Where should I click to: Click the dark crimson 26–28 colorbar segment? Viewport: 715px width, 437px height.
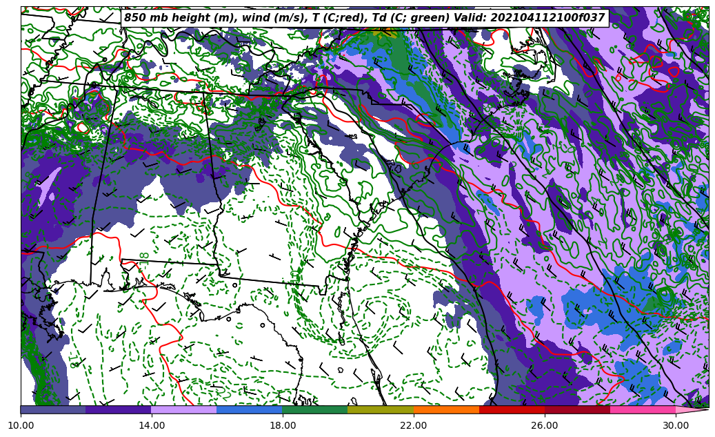pyautogui.click(x=577, y=409)
